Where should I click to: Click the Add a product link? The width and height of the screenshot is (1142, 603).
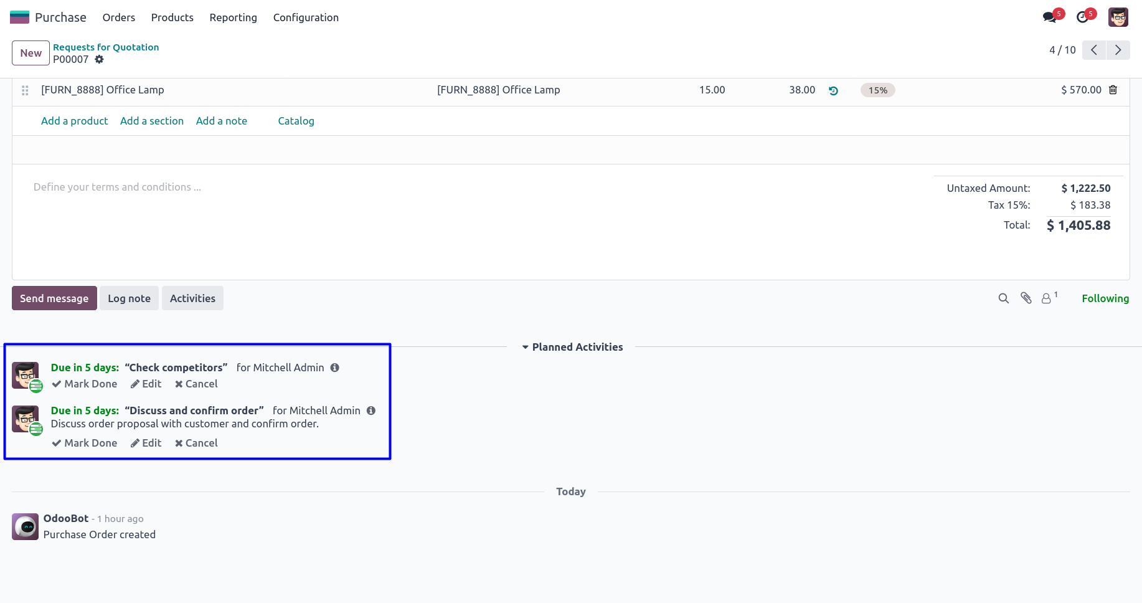(x=74, y=121)
